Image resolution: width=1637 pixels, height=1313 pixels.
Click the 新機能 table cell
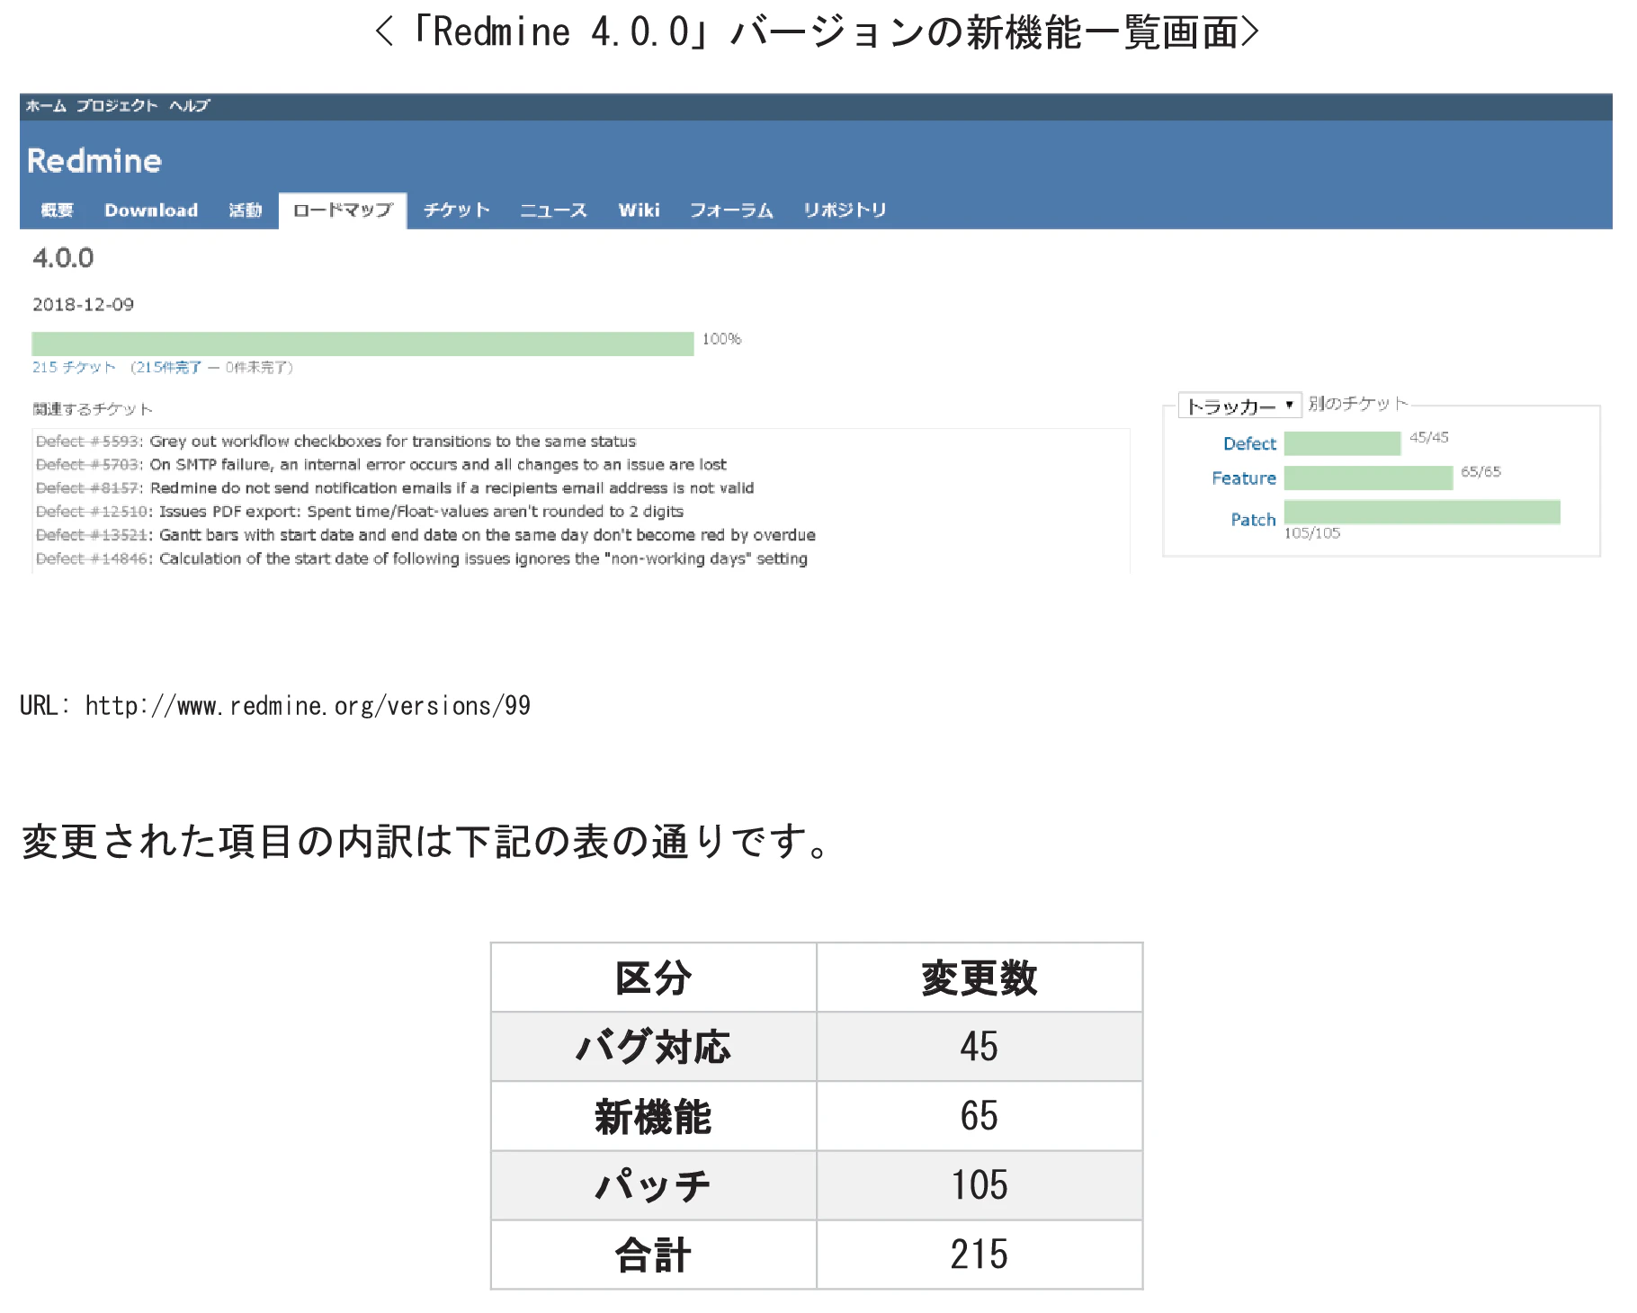[654, 1116]
